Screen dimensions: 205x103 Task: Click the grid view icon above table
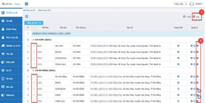click(x=26, y=16)
